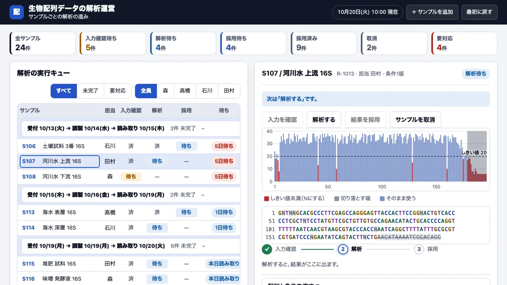Collapse the 受付 10/19(月) batch group
Viewport: 507px width, 285px height.
click(131, 246)
